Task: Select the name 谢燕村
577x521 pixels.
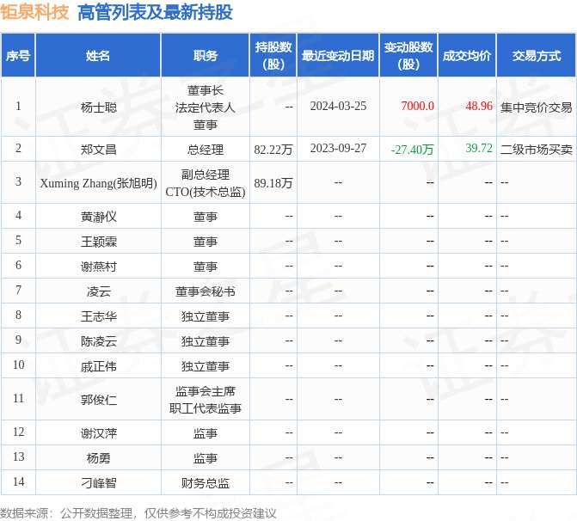Action: pos(98,267)
